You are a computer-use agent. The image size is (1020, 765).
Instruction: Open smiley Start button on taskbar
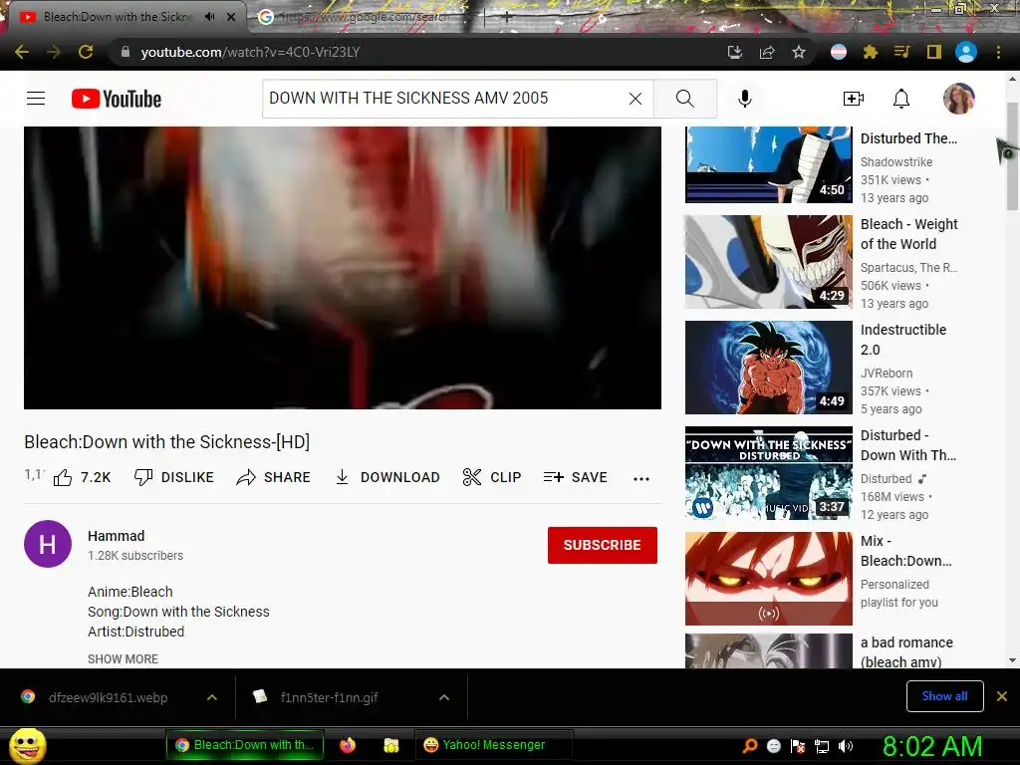click(27, 746)
